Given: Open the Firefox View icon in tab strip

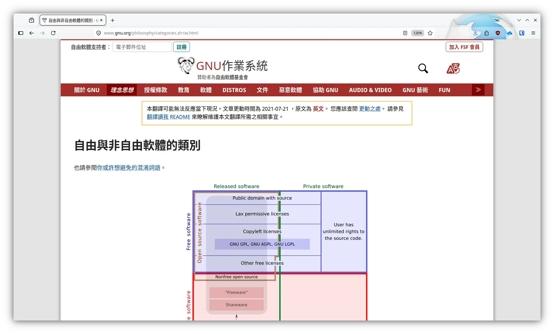Looking at the screenshot, I should click(x=32, y=20).
